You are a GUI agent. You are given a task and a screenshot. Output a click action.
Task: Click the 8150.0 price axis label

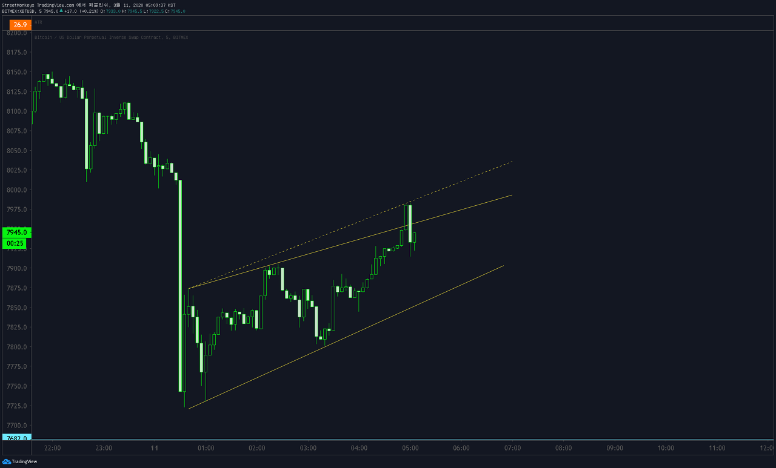tap(17, 72)
